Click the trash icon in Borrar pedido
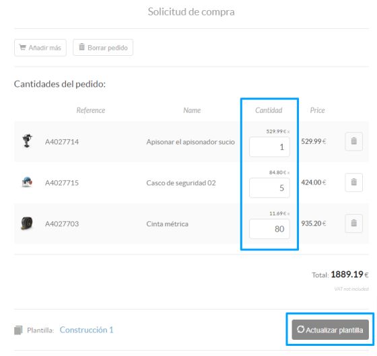Image resolution: width=377 pixels, height=356 pixels. pyautogui.click(x=81, y=47)
